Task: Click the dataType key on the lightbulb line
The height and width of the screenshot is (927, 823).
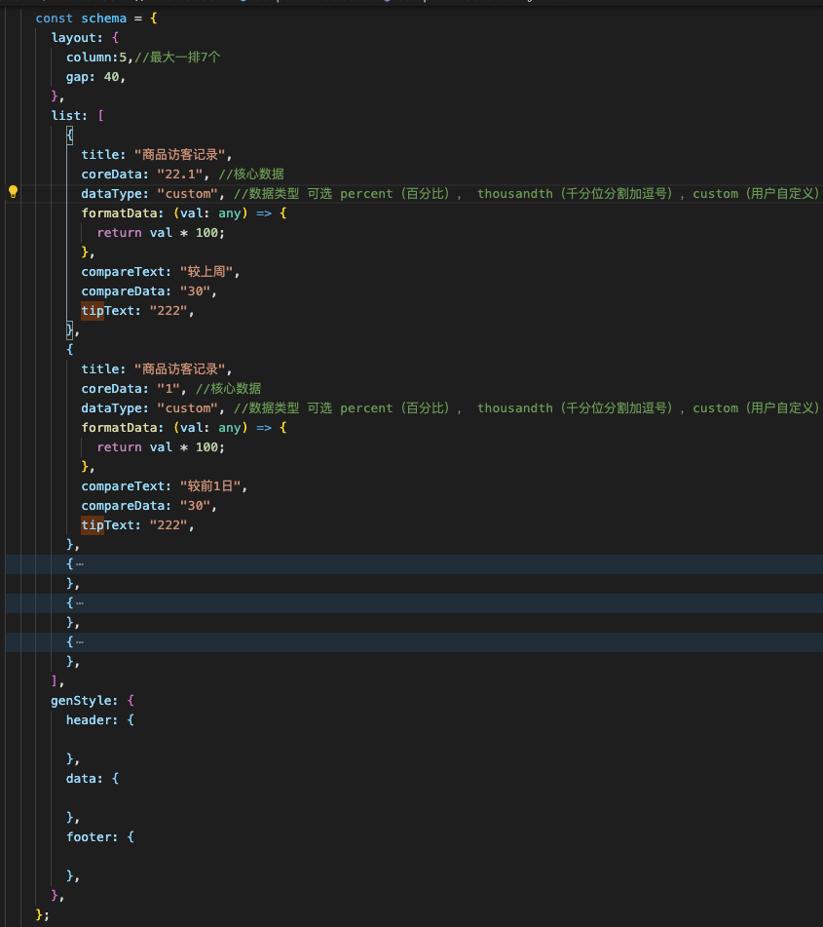Action: click(x=115, y=194)
